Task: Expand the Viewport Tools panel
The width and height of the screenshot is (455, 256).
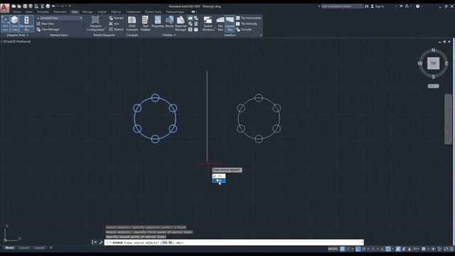Action: [17, 35]
